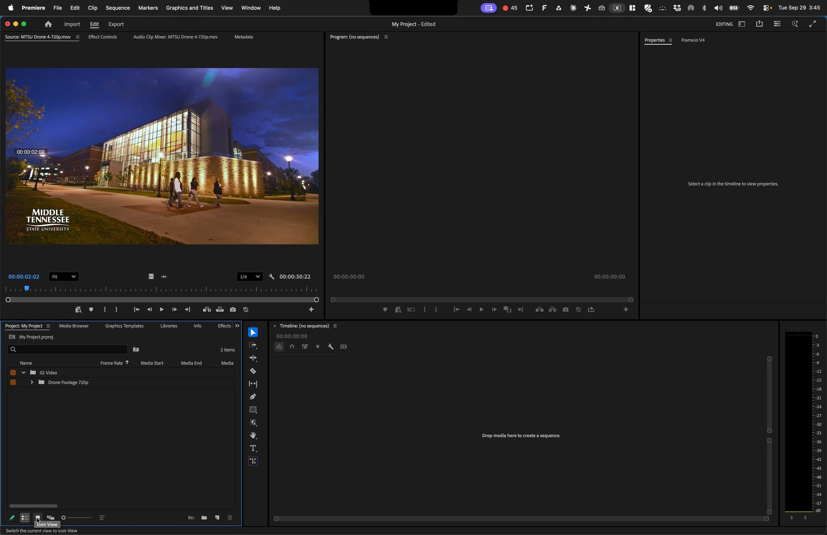Viewport: 827px width, 535px height.
Task: Click Overwrite button in Source monitor
Action: point(220,309)
